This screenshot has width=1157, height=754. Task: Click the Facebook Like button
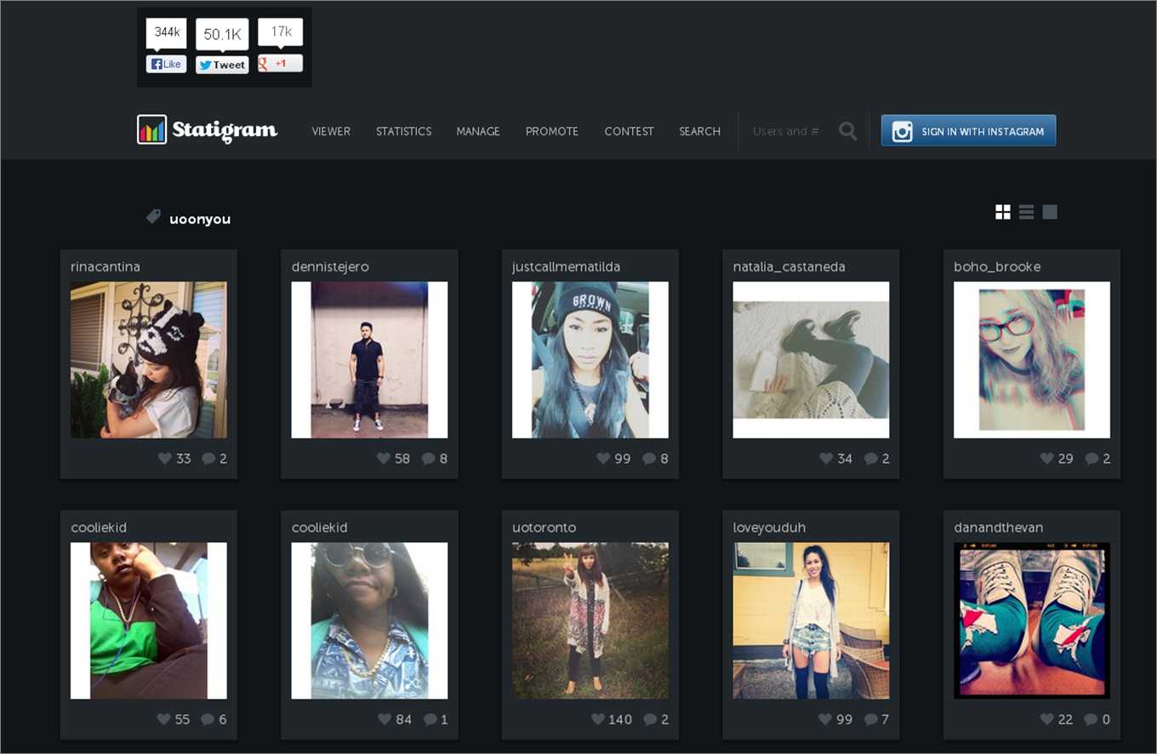coord(166,64)
